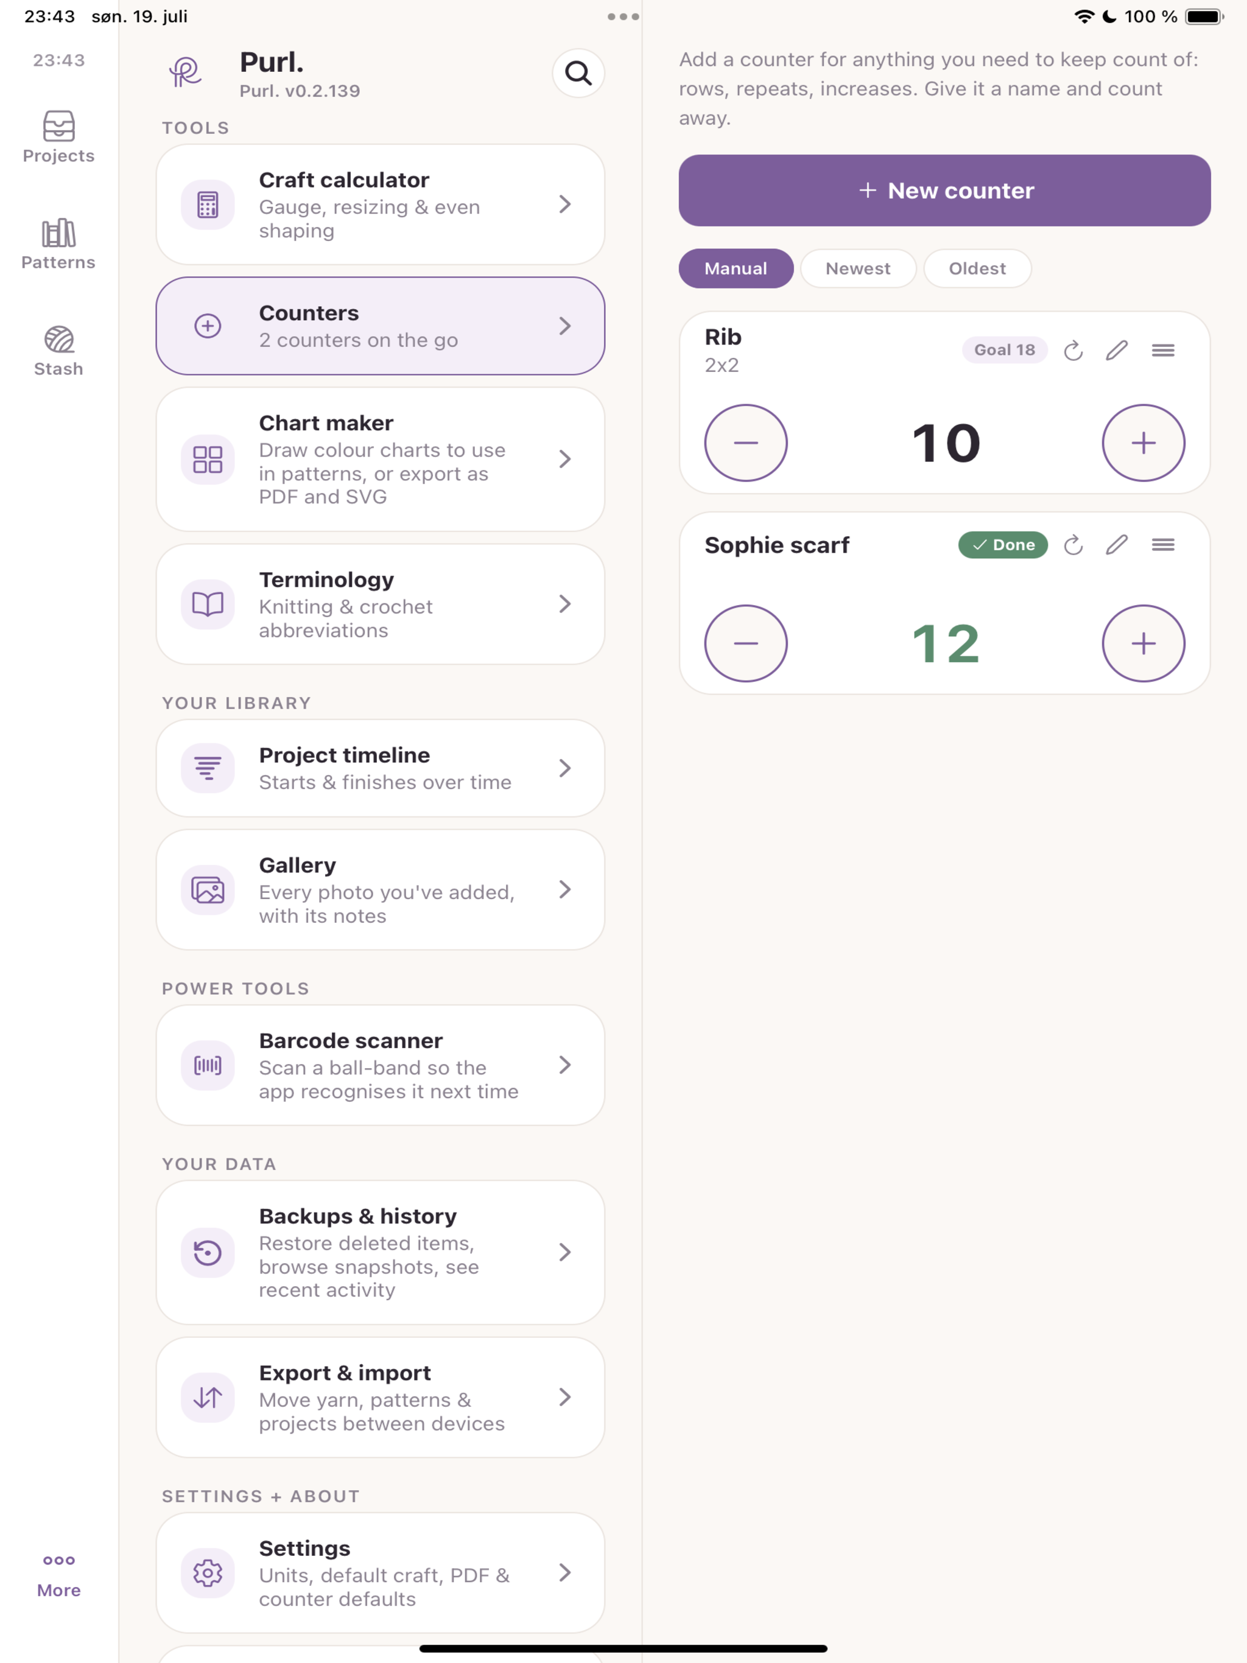Grab the Sophie scarf reorder handle

[1163, 545]
